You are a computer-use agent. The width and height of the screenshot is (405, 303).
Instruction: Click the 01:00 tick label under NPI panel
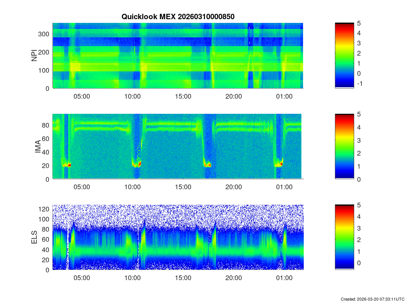[x=284, y=96]
